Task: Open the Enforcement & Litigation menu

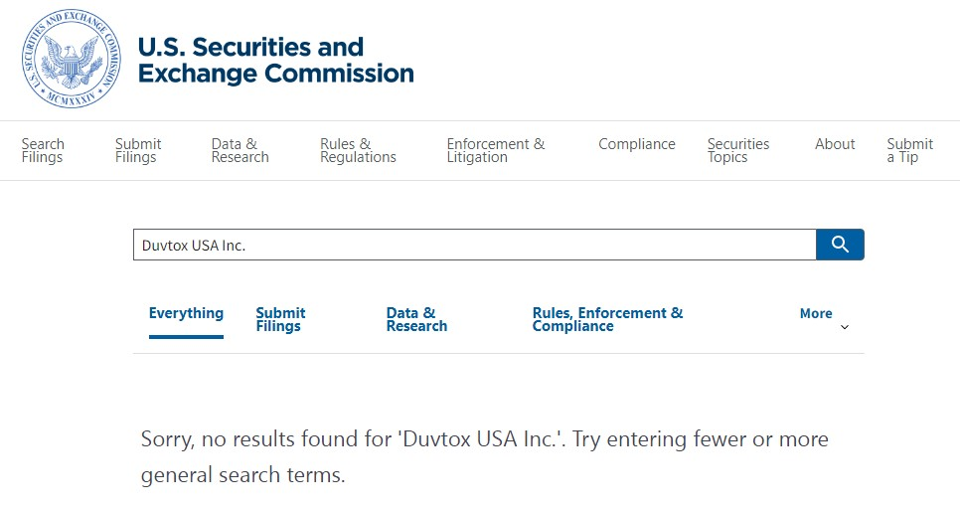Action: pyautogui.click(x=495, y=151)
